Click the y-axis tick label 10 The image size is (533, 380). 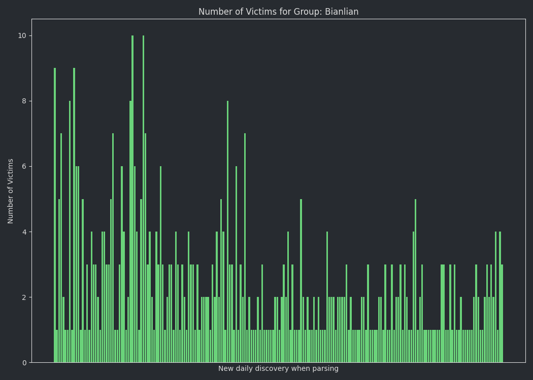(x=22, y=35)
